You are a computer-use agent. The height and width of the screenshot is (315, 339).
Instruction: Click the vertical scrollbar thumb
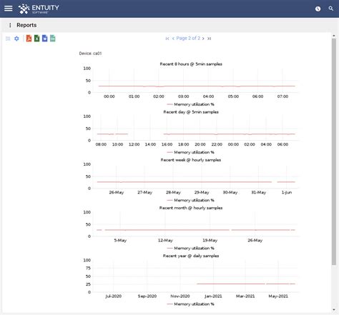[334, 151]
